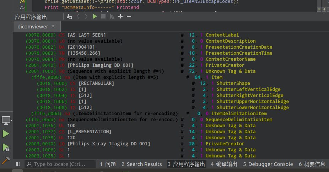The width and height of the screenshot is (329, 172).
Task: Click the PresentationCreationTime label
Action: 239,53
